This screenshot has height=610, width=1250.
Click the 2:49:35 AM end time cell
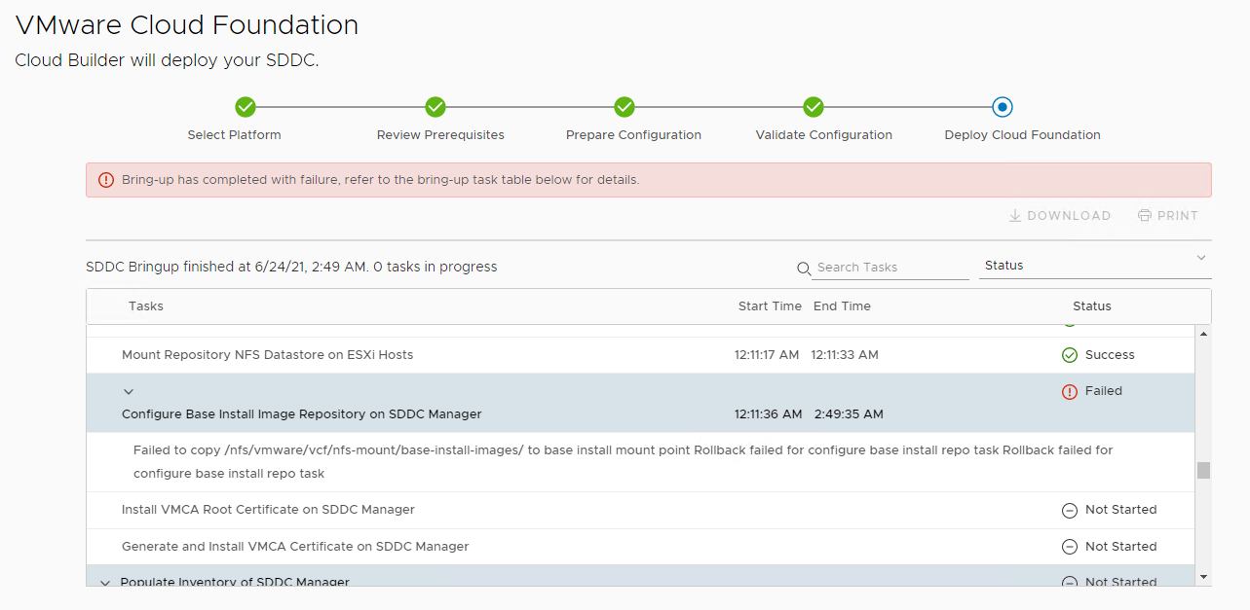pos(849,414)
